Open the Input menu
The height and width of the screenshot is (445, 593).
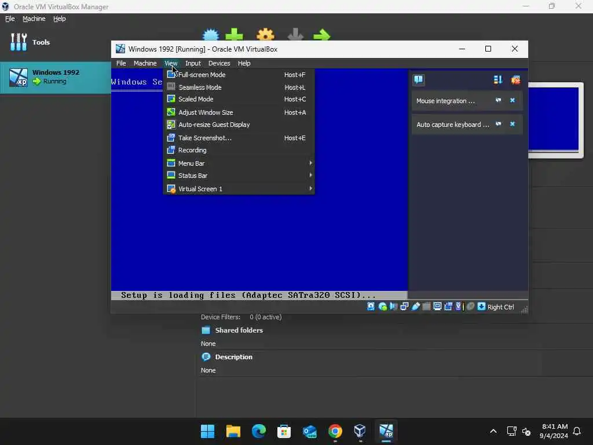(x=193, y=63)
